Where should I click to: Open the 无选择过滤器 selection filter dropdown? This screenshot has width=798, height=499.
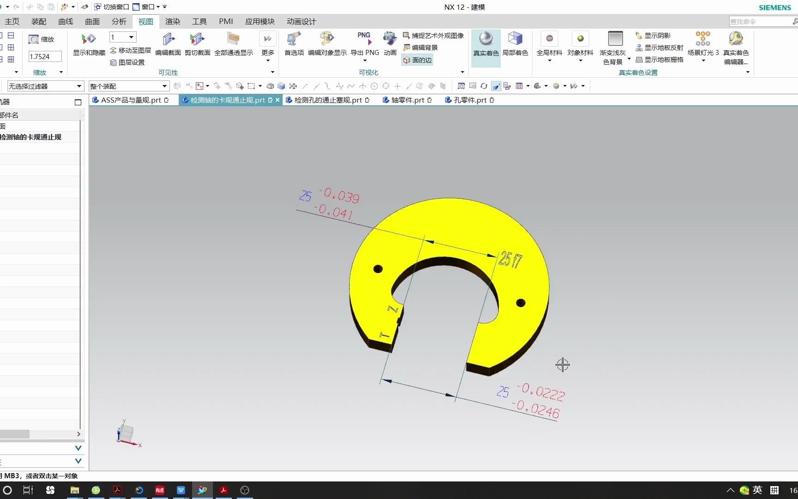45,86
